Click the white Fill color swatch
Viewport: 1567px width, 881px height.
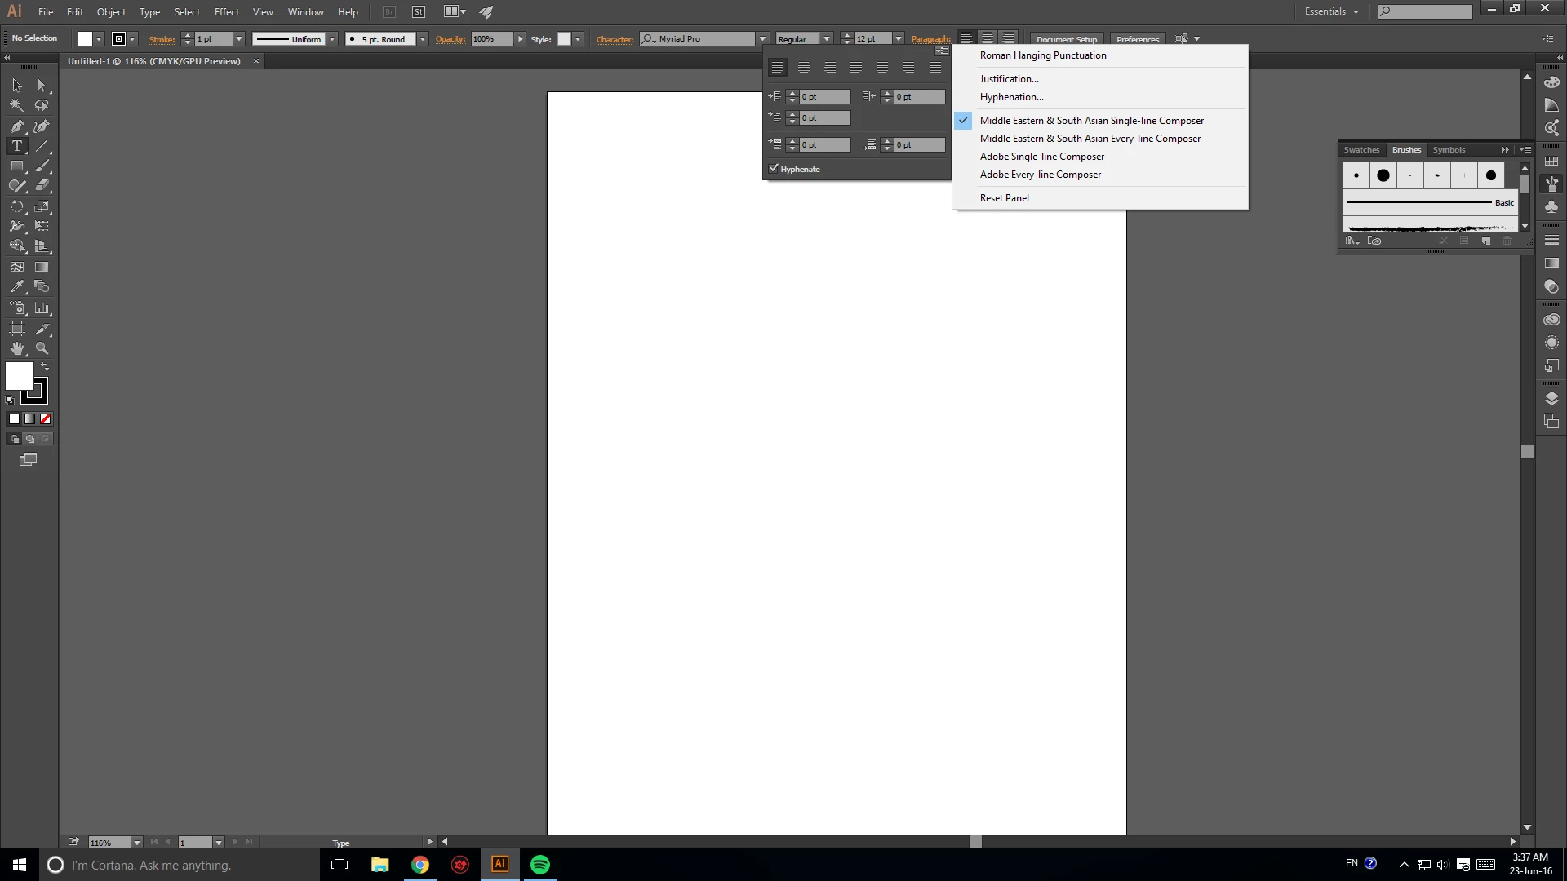(20, 376)
